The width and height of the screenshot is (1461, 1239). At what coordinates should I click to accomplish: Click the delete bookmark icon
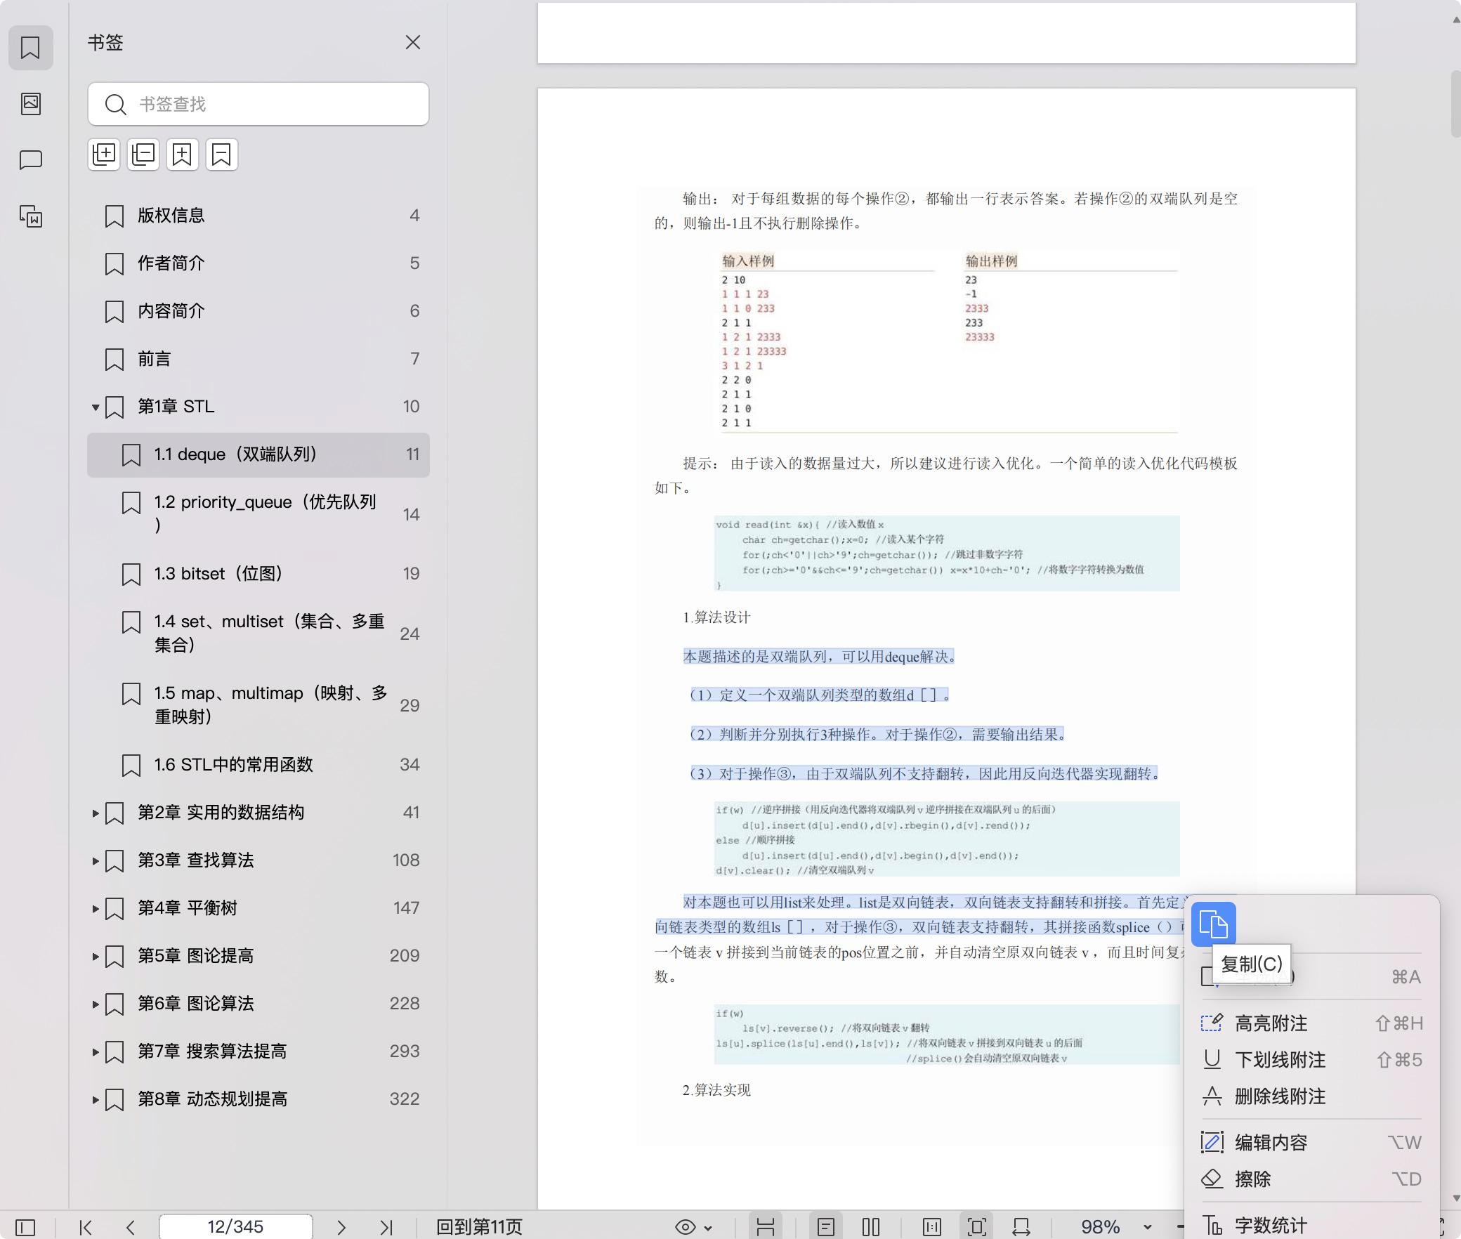(x=222, y=155)
